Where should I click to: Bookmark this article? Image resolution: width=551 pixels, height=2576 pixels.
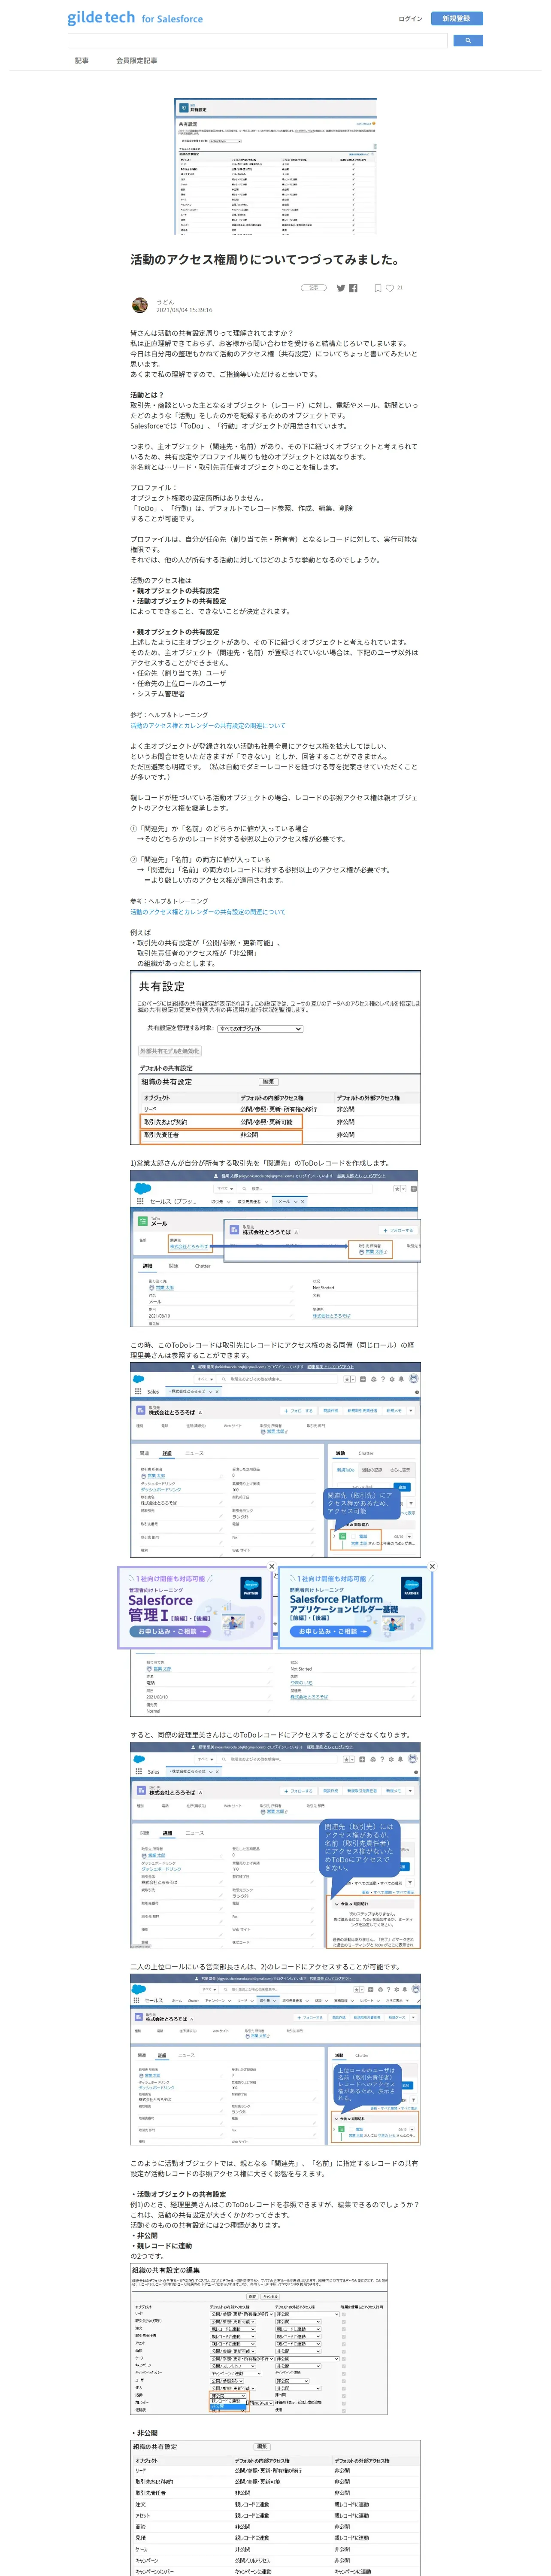[378, 288]
